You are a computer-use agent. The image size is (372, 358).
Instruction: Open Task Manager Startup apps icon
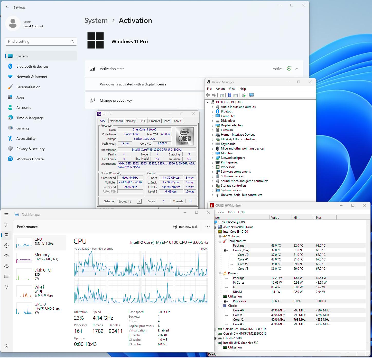[x=6, y=256]
